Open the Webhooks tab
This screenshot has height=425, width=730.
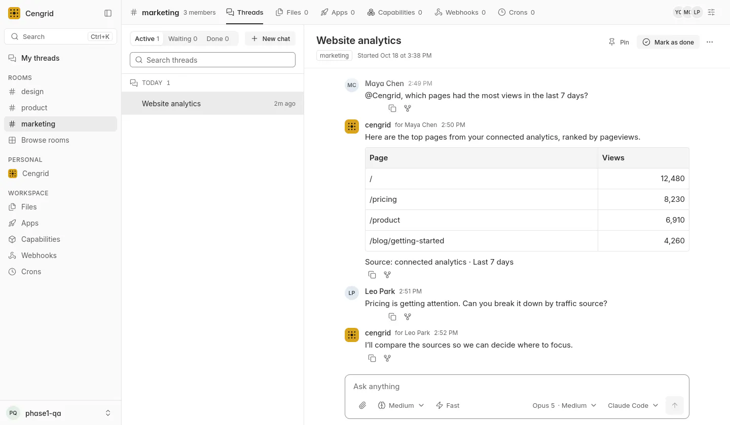tap(460, 12)
